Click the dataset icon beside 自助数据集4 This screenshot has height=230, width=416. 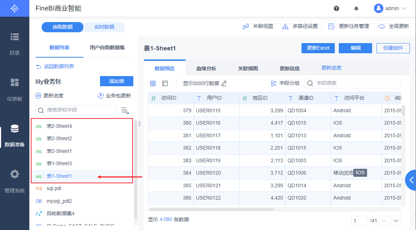39,214
